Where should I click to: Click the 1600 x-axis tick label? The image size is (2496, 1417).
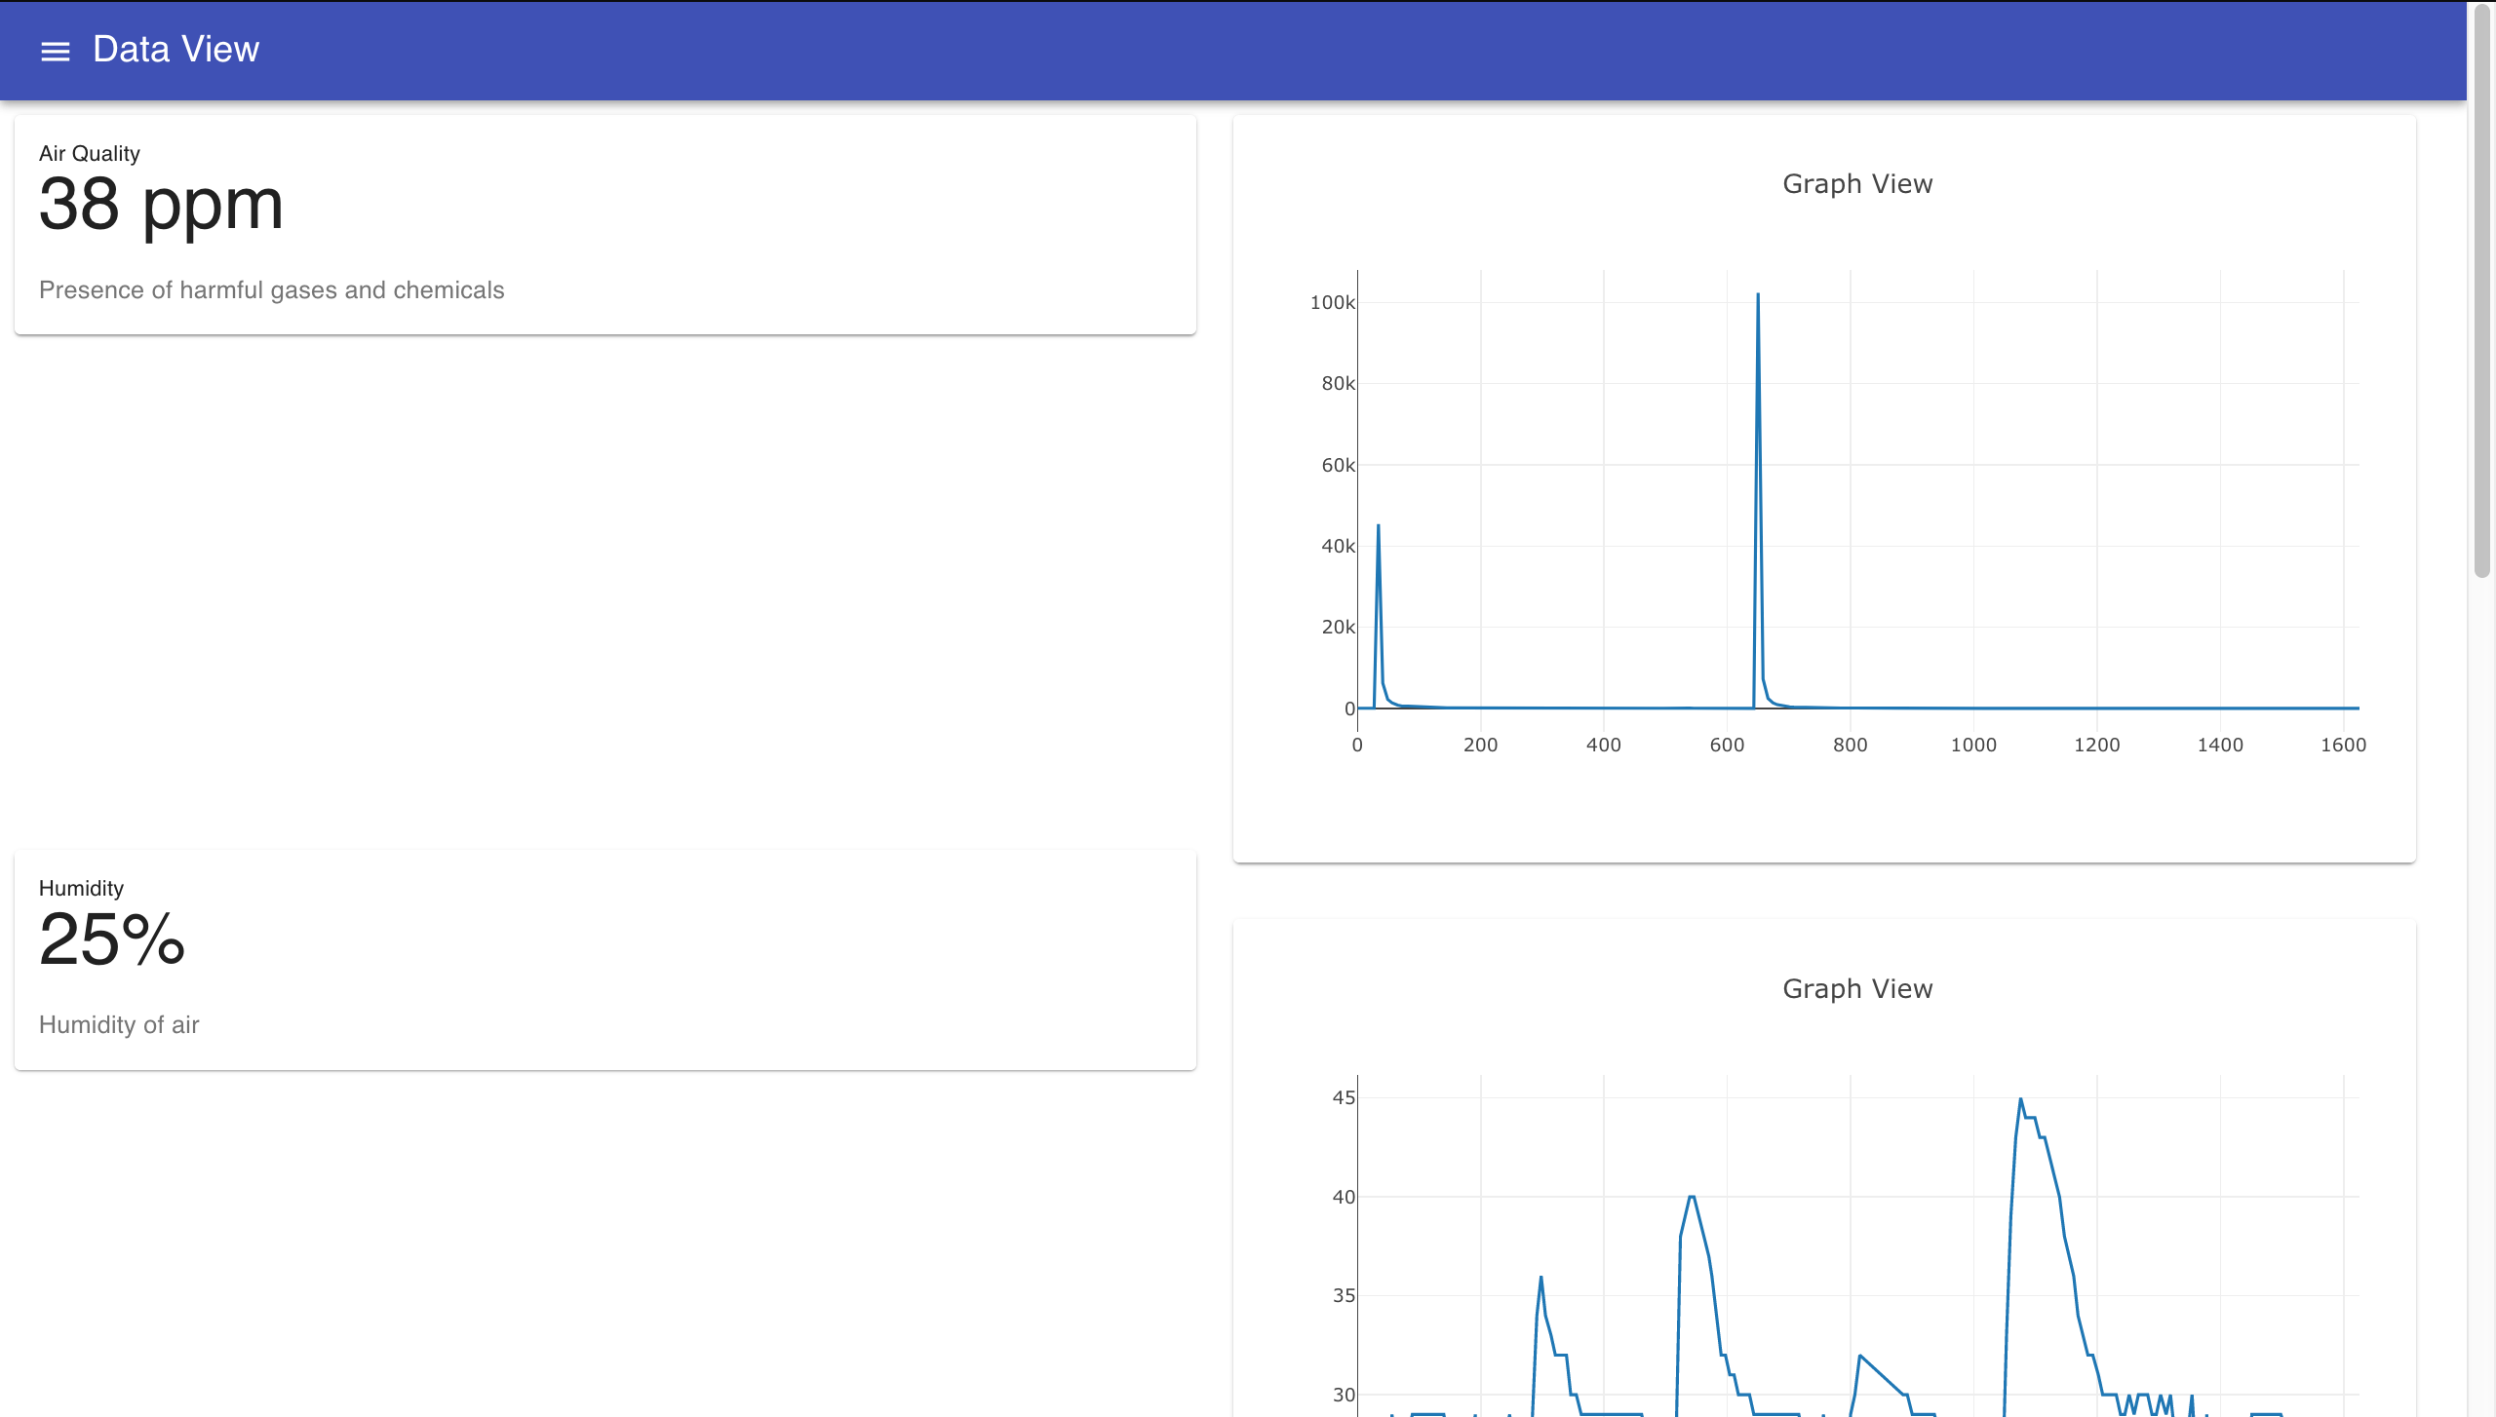[2343, 746]
